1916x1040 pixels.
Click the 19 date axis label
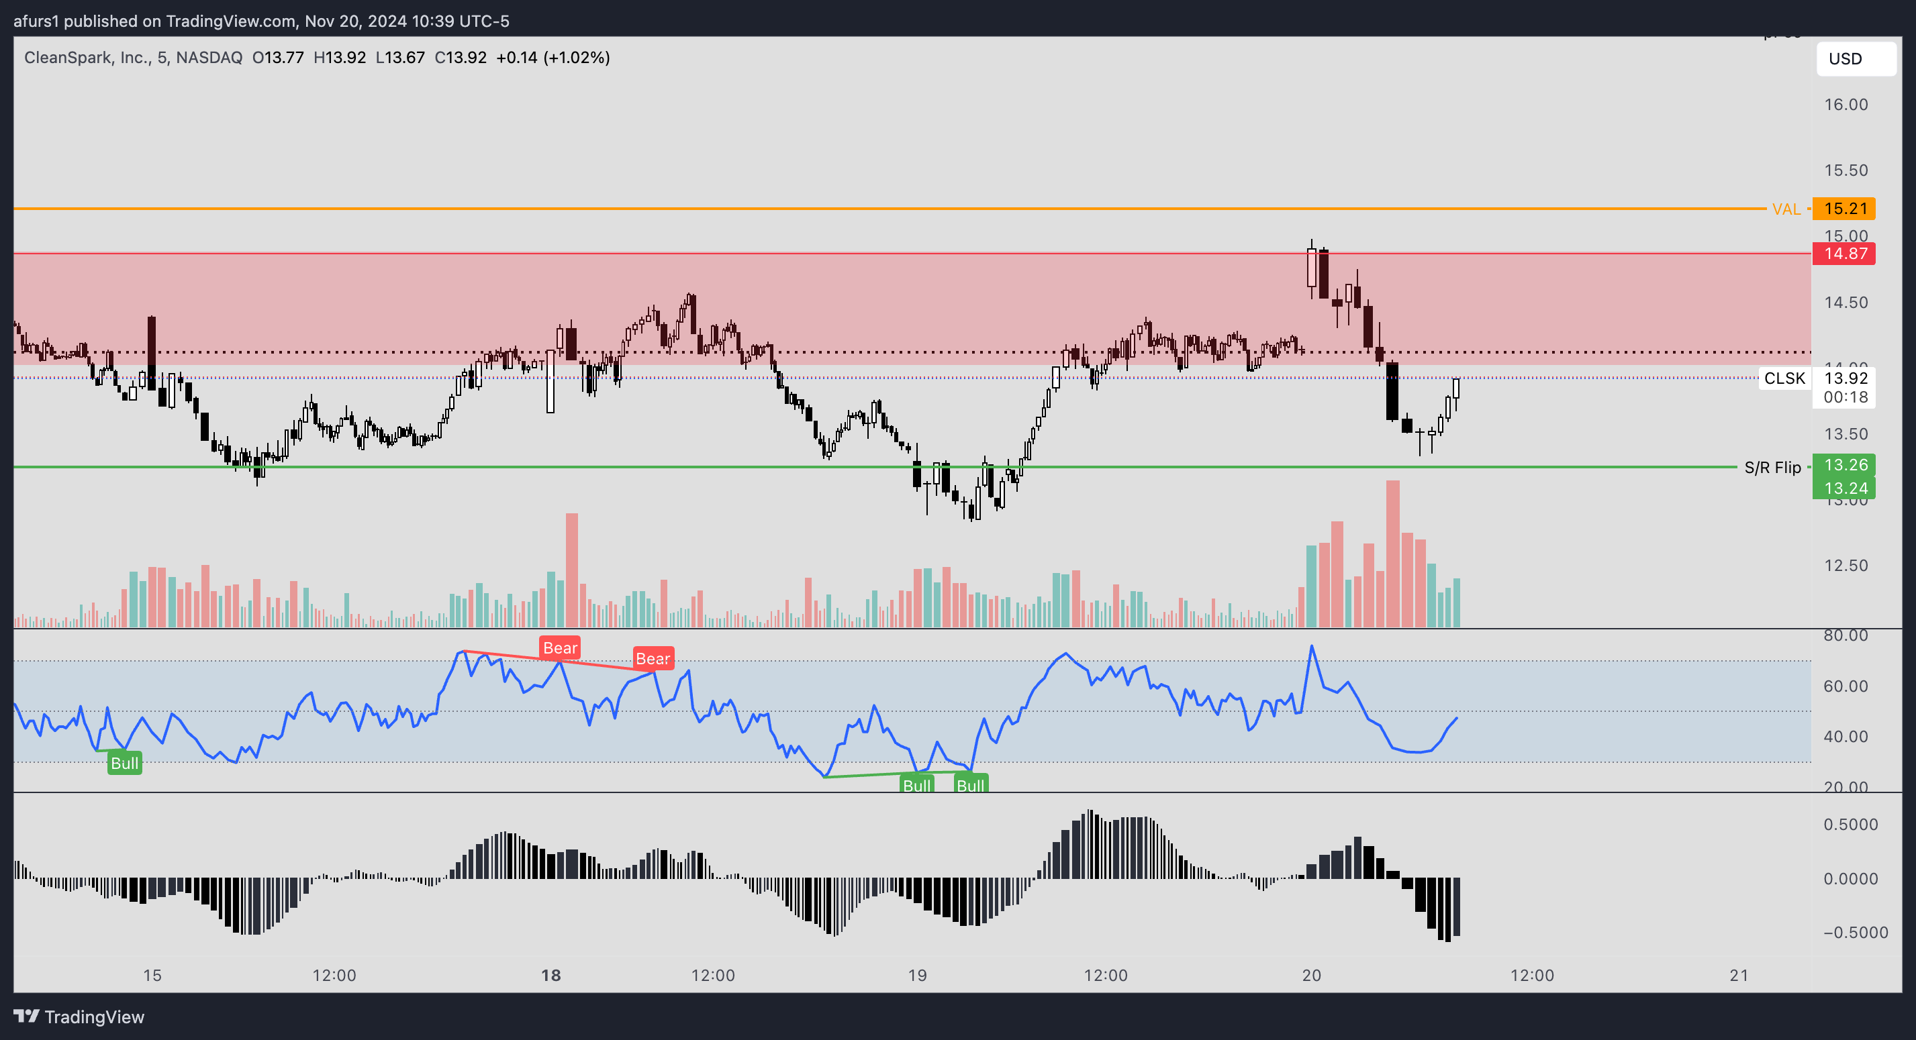click(x=917, y=975)
